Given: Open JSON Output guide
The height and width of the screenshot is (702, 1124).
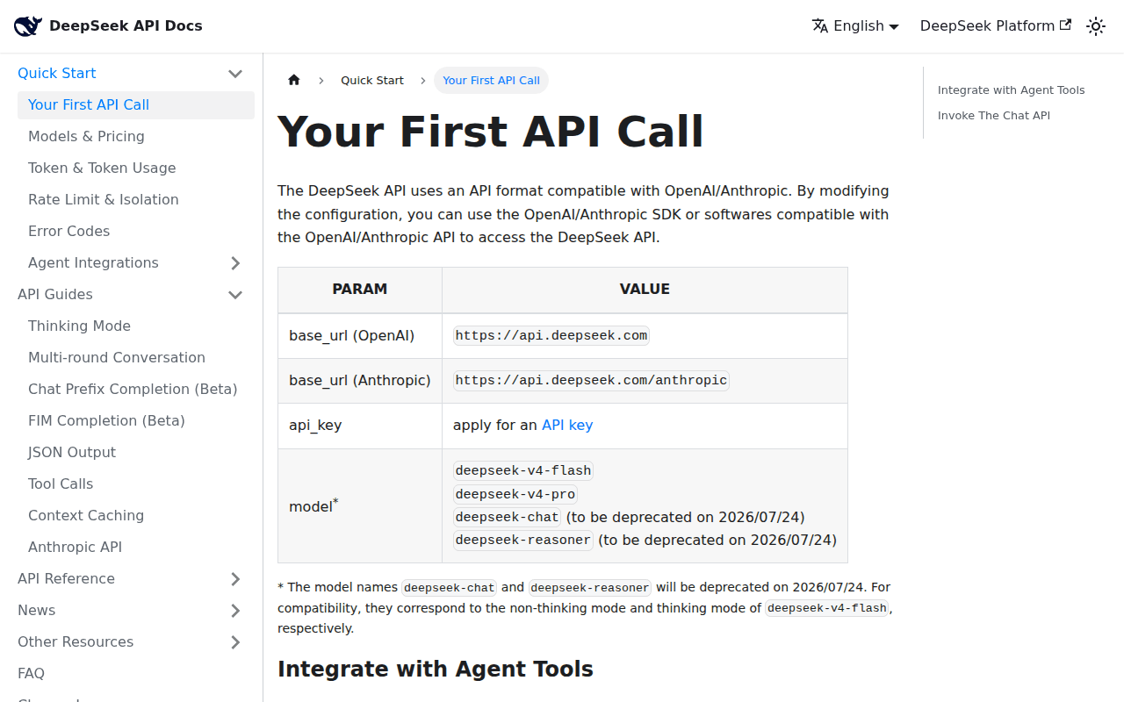Looking at the screenshot, I should pyautogui.click(x=136, y=453).
